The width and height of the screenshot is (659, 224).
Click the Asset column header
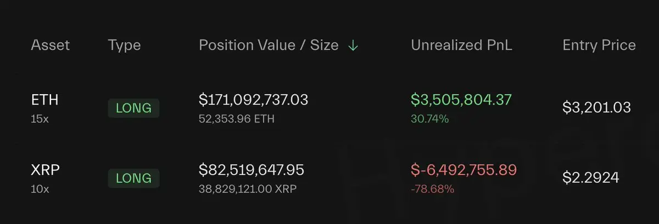(x=51, y=45)
